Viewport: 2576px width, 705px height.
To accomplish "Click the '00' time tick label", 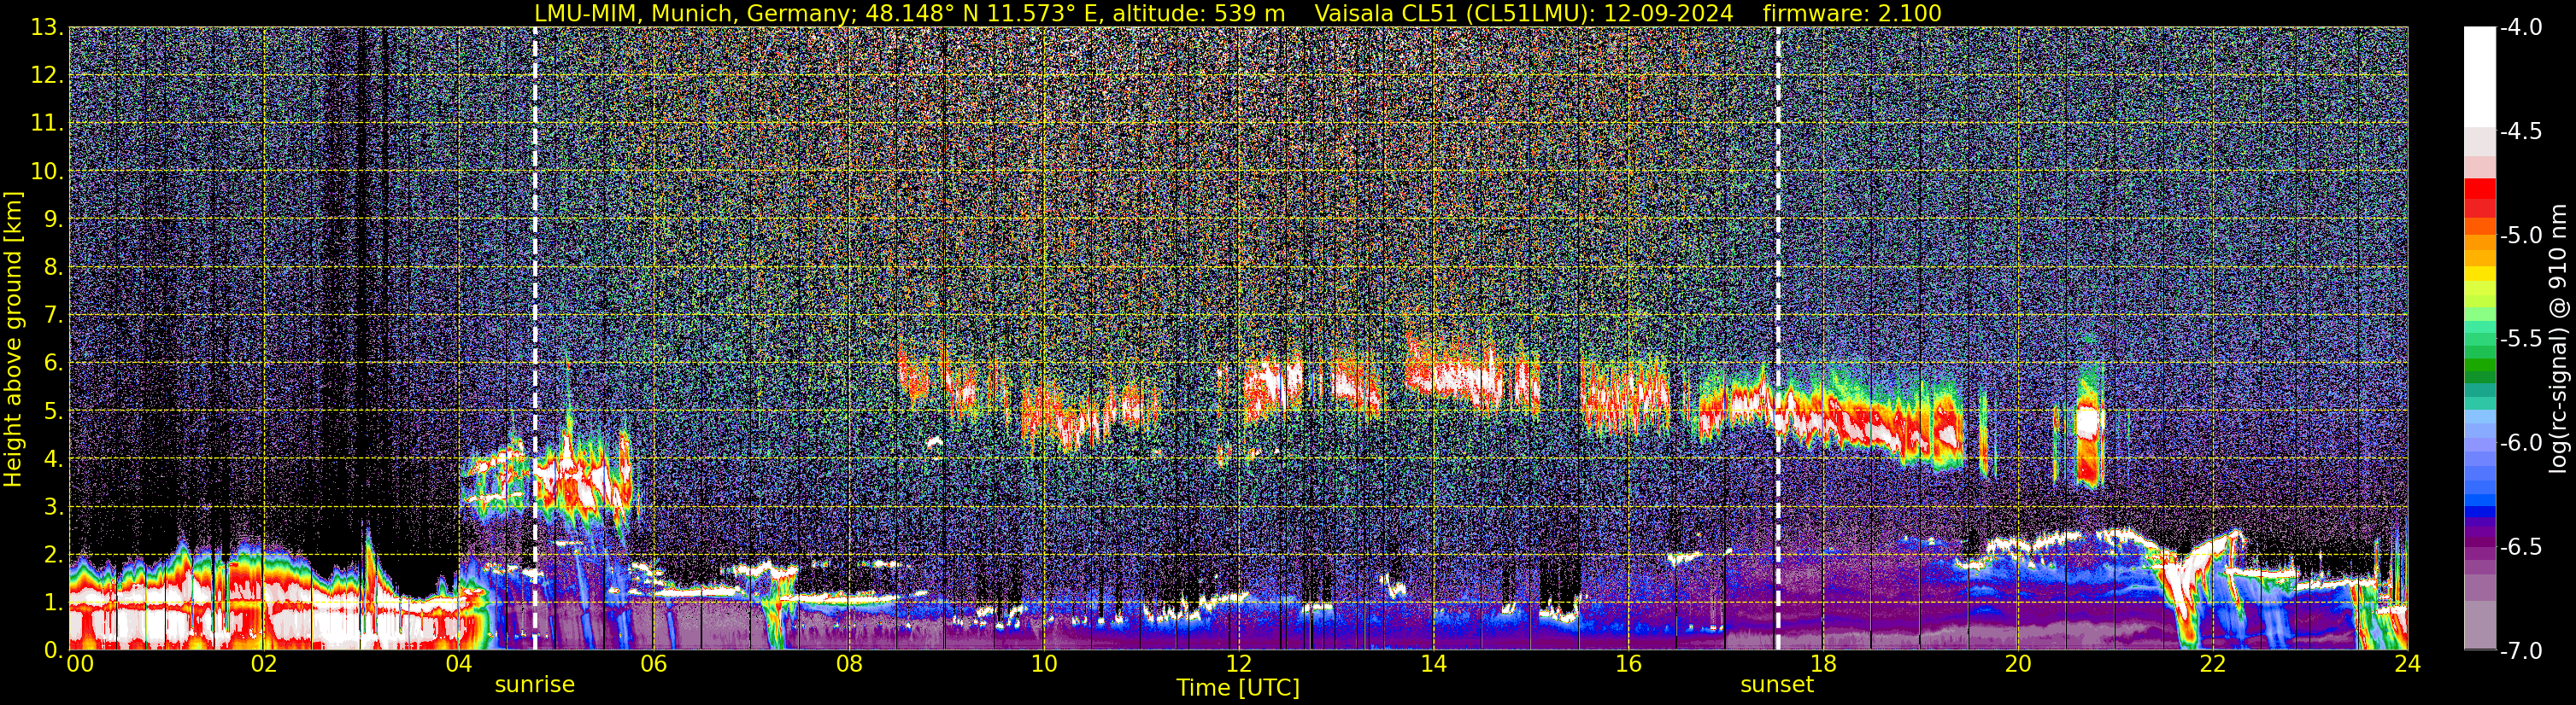I will [x=80, y=664].
